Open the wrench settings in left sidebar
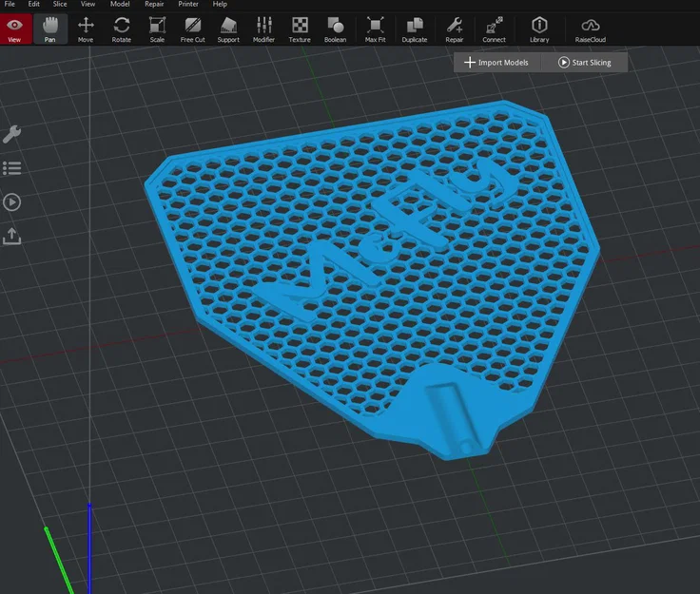 [x=11, y=134]
